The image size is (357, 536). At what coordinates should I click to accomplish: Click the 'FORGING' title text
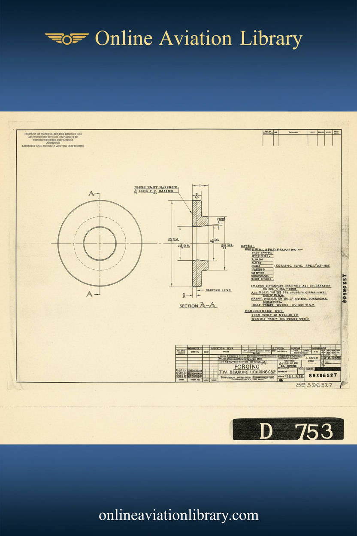click(247, 366)
